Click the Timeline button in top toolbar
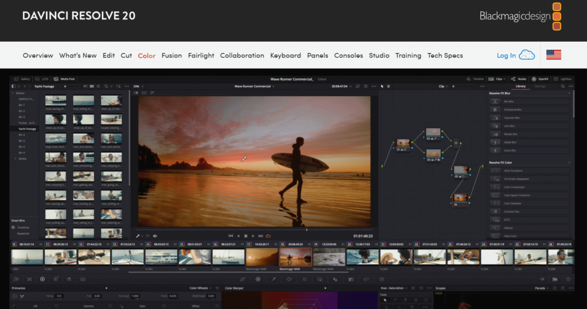Viewport: 587px width, 309px height. [x=475, y=79]
